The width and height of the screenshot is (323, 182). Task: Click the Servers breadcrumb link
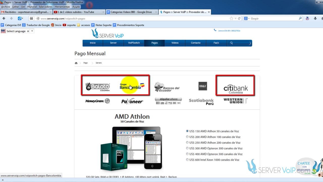point(99,63)
